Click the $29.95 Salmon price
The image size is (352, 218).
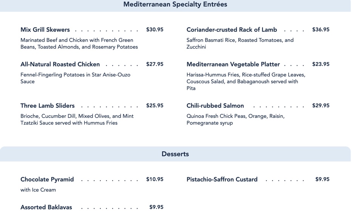pyautogui.click(x=321, y=106)
